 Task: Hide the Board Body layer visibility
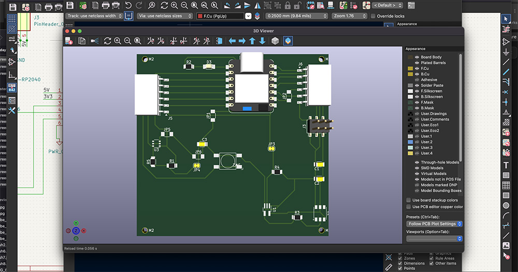(417, 57)
